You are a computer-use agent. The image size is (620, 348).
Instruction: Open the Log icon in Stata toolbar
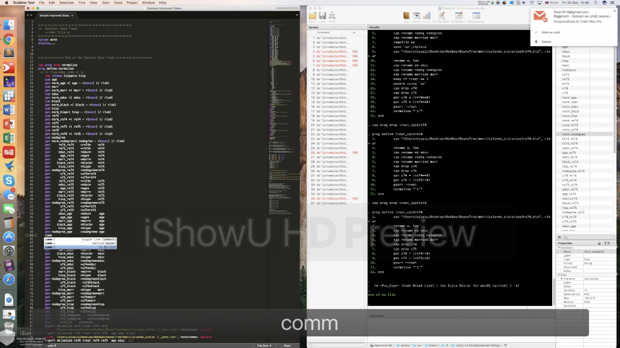click(x=406, y=17)
